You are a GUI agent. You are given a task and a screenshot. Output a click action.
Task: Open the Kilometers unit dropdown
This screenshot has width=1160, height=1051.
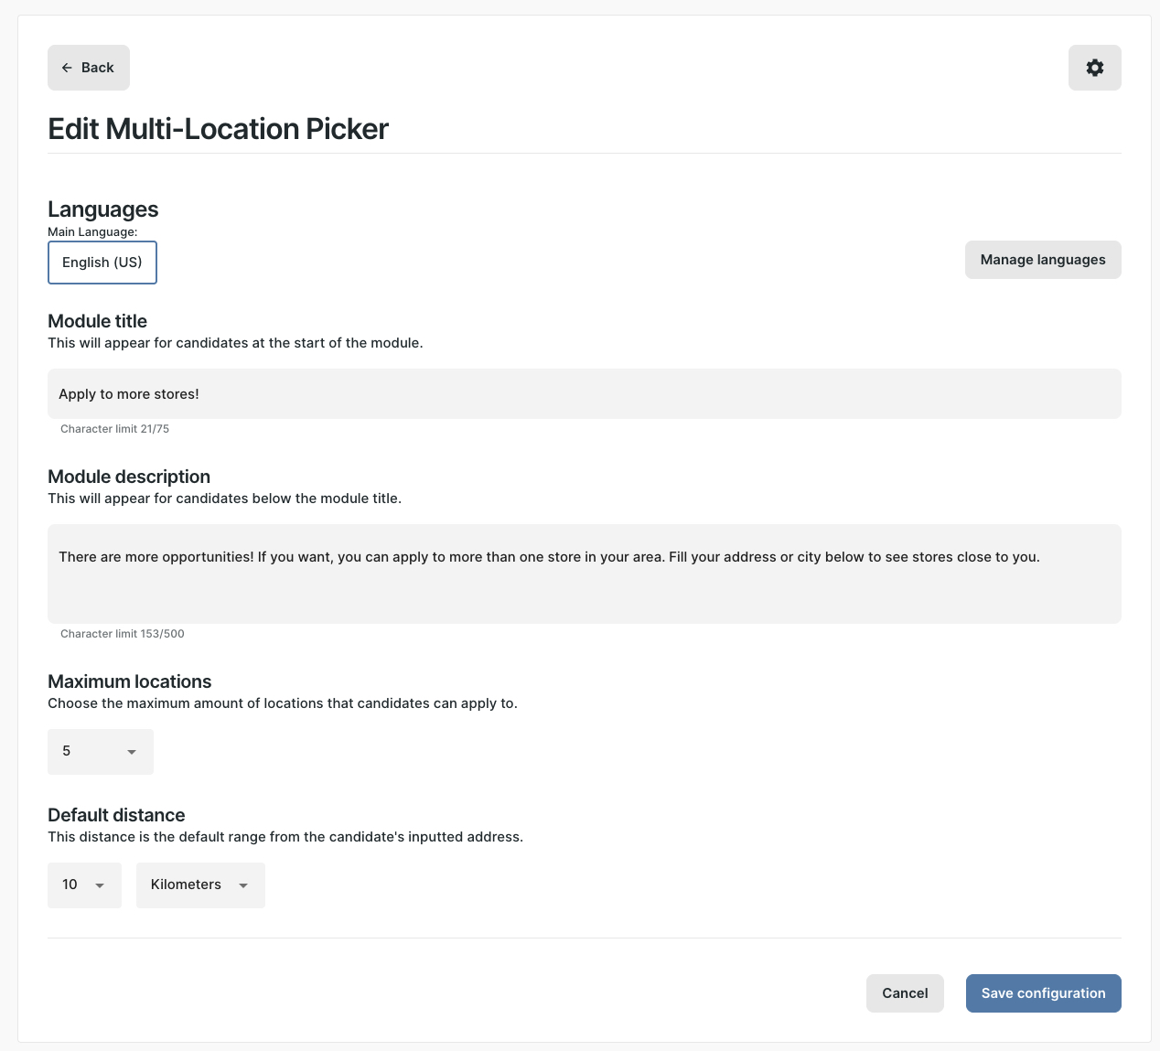pos(199,885)
